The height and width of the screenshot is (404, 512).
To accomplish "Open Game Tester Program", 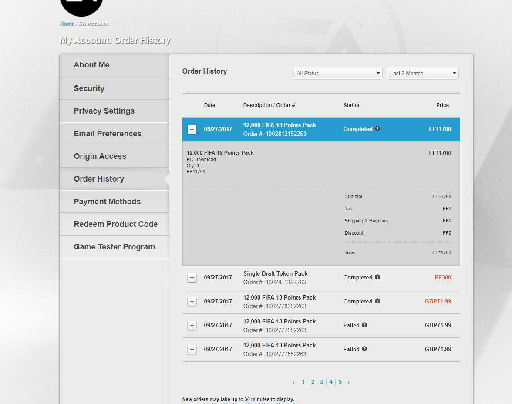I will pos(114,247).
